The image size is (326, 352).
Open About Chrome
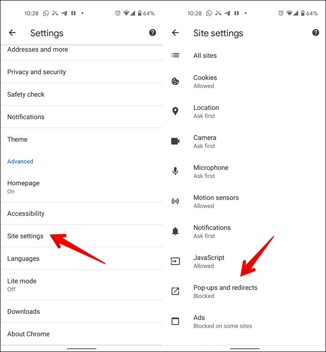coord(82,334)
